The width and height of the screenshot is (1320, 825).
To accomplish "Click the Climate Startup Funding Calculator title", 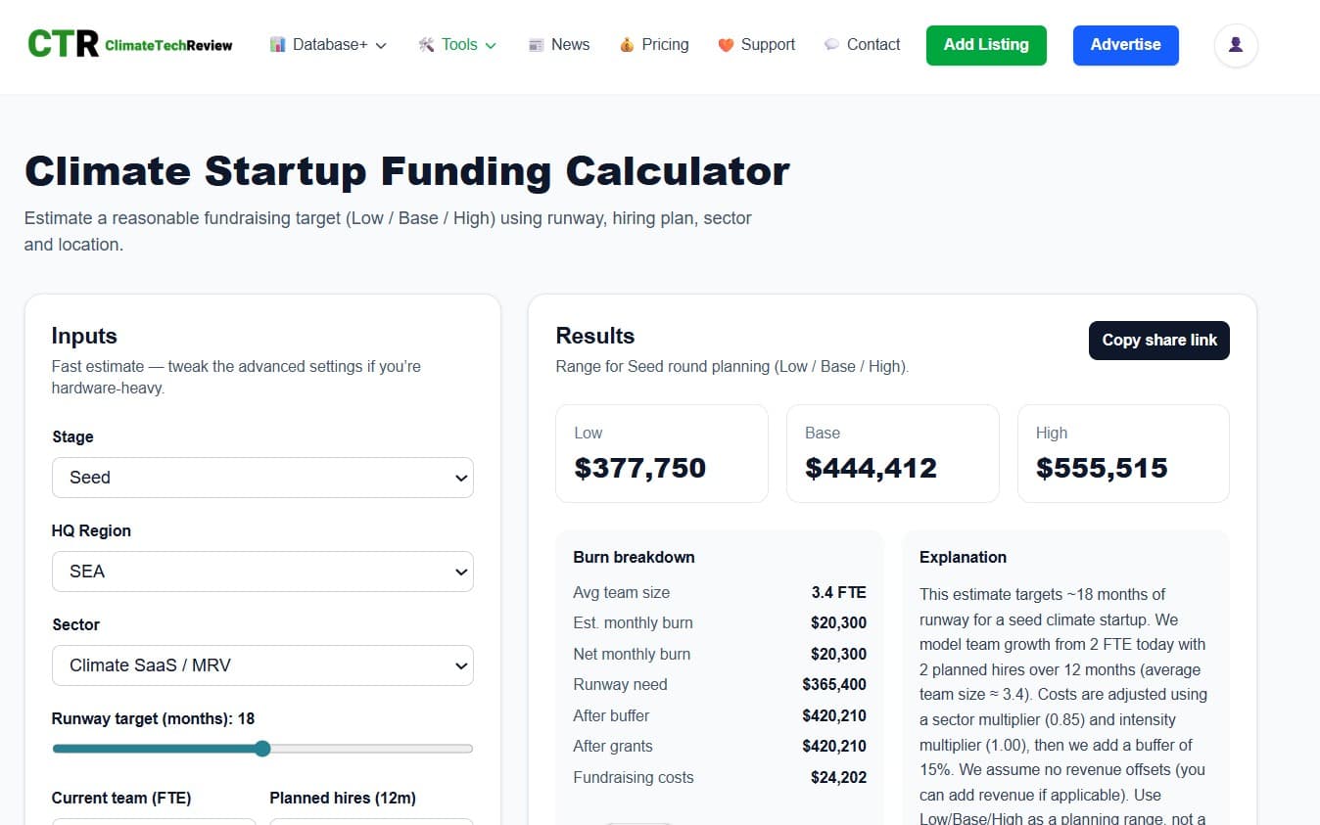I will [407, 171].
